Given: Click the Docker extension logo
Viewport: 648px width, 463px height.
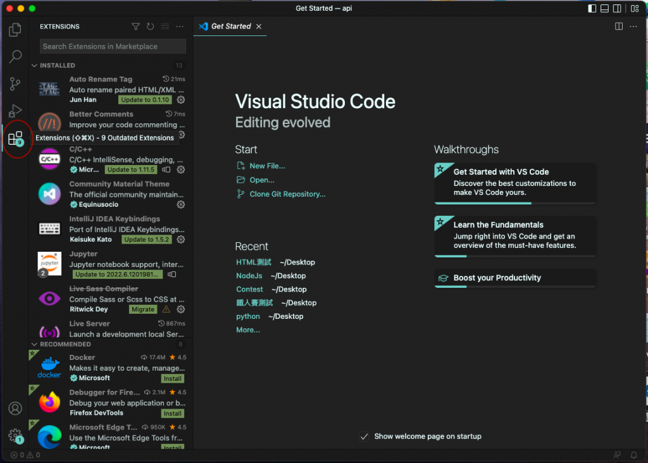Looking at the screenshot, I should pyautogui.click(x=49, y=367).
